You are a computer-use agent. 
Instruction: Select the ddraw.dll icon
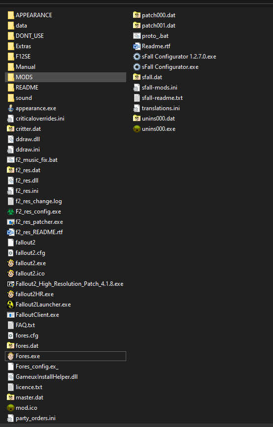pyautogui.click(x=11, y=139)
